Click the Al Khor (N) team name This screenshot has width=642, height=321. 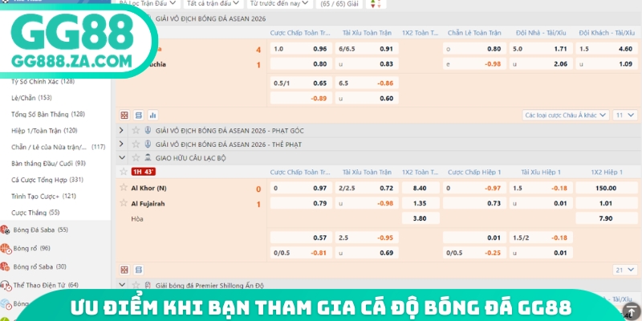click(x=148, y=189)
